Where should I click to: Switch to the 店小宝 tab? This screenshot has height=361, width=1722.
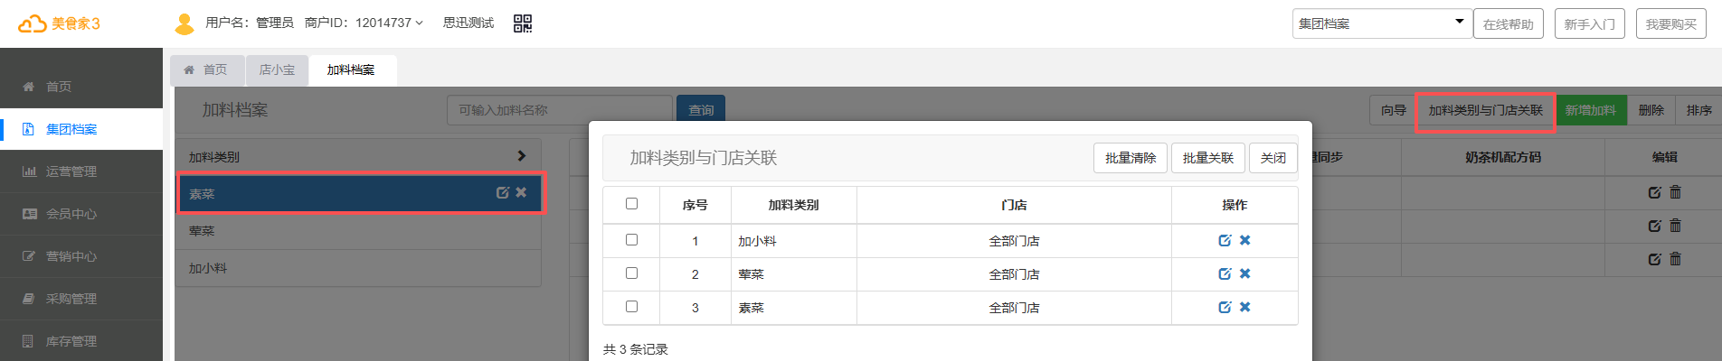(x=277, y=69)
